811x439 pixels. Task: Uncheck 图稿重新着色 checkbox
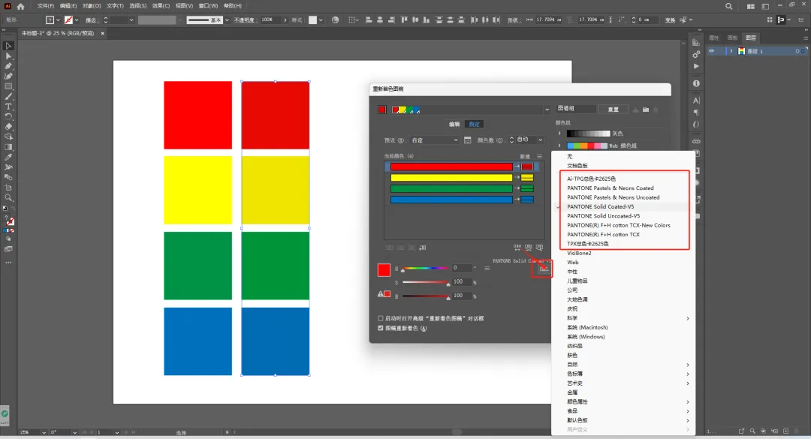[381, 329]
